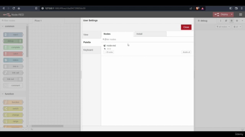Expand all palette categories down arrow
The image size is (245, 137).
(x=26, y=129)
